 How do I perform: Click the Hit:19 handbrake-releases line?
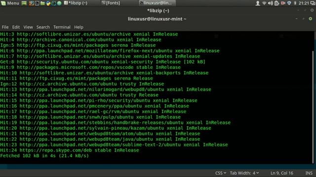[115, 122]
